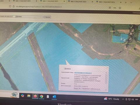The image size is (140, 105).
Task: Click the padlock site security icon
Action: pyautogui.click(x=14, y=6)
